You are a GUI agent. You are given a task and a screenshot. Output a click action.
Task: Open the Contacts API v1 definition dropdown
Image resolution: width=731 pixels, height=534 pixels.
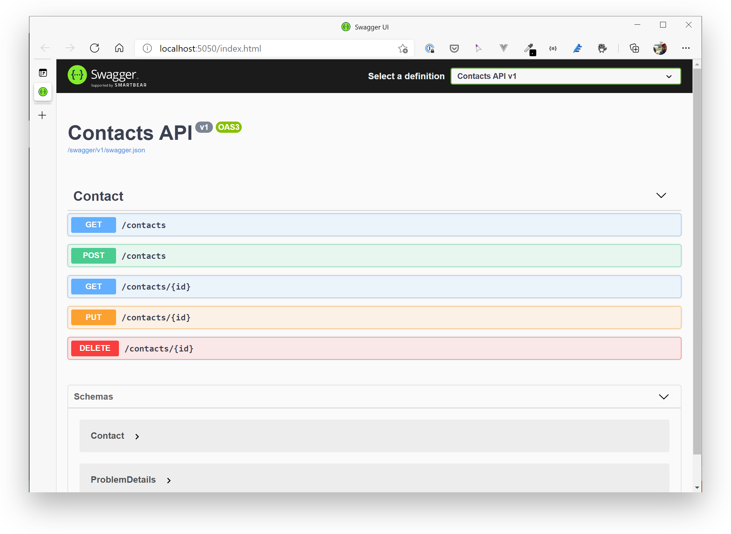pos(566,76)
